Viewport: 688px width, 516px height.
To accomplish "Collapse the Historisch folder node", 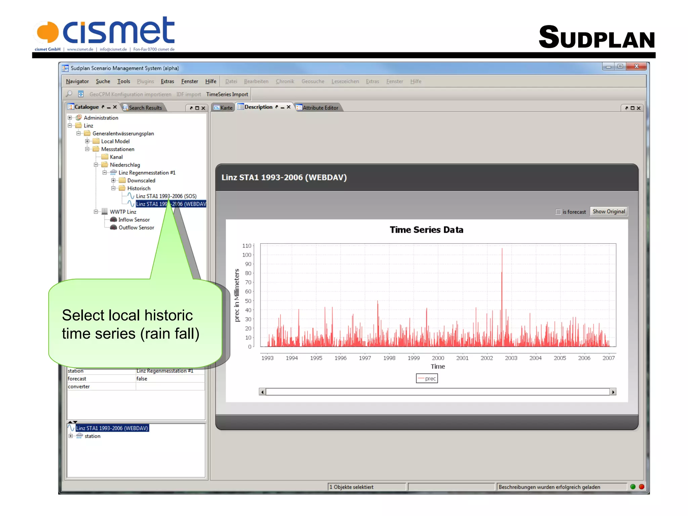I will pos(114,188).
